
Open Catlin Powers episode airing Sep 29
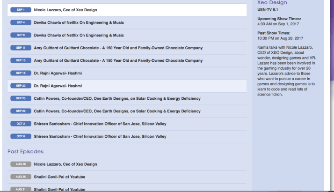click(117, 111)
